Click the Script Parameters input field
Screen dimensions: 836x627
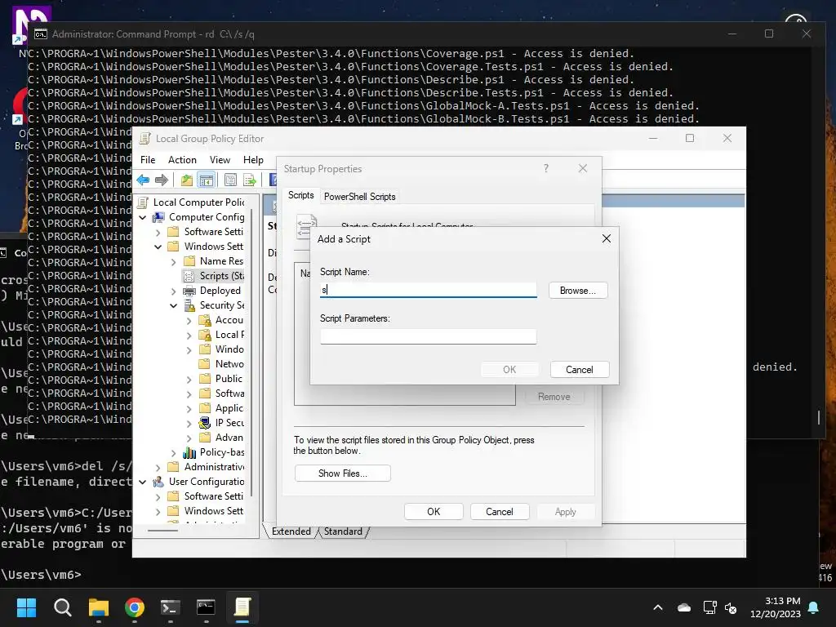coord(428,336)
